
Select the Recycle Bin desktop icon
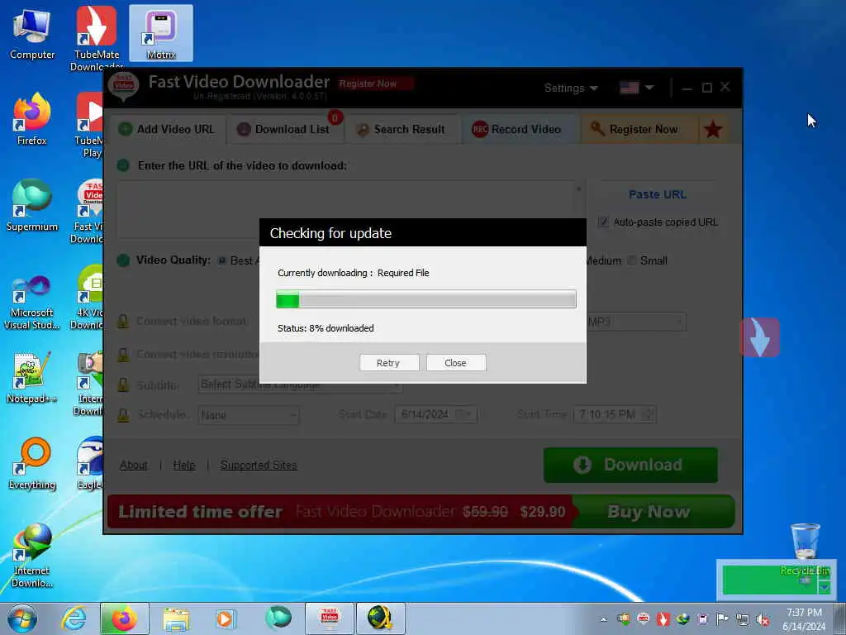pyautogui.click(x=805, y=549)
